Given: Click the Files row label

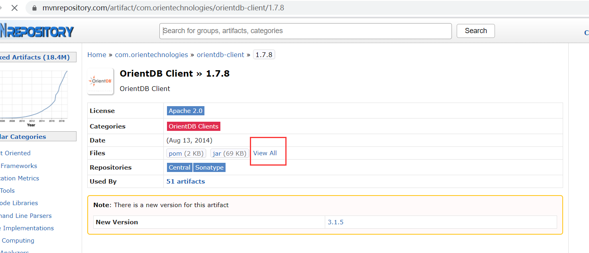Looking at the screenshot, I should tap(98, 153).
